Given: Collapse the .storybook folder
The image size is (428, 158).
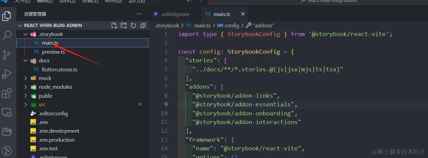Looking at the screenshot, I should click(26, 34).
